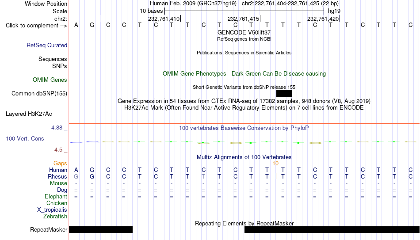The width and height of the screenshot is (420, 240).
Task: Open the RefSeq Curated track label
Action: click(47, 45)
